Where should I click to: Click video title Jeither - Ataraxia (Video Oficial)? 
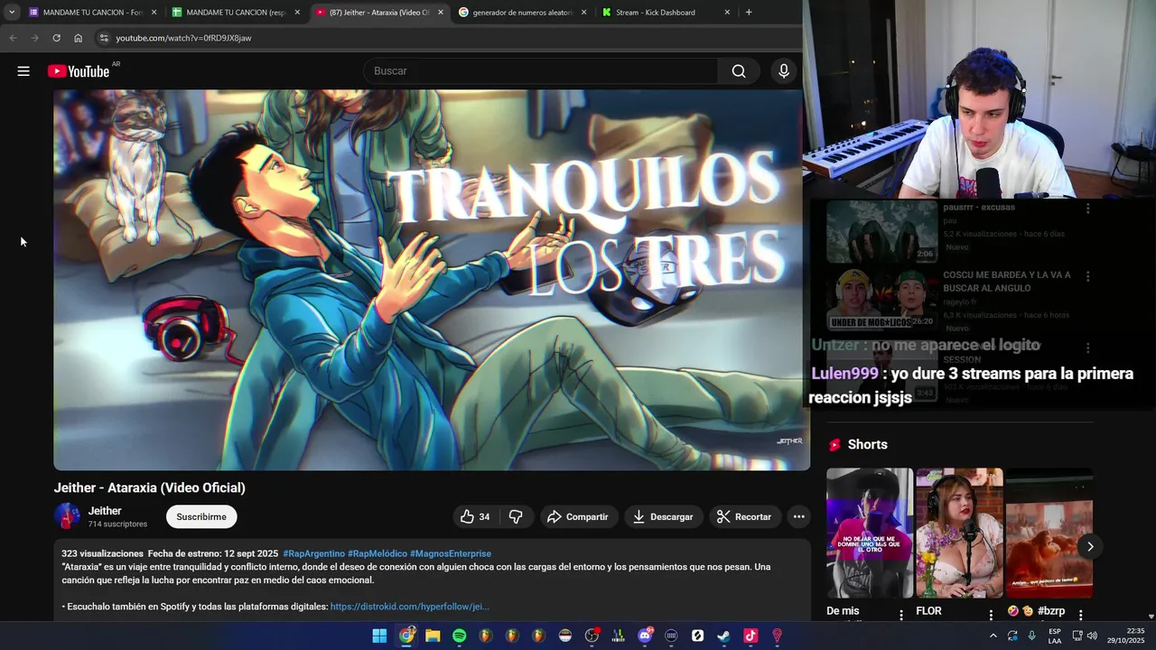(149, 487)
